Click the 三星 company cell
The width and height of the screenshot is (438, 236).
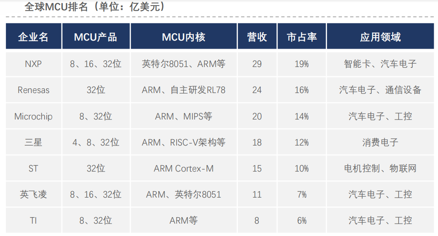34,143
